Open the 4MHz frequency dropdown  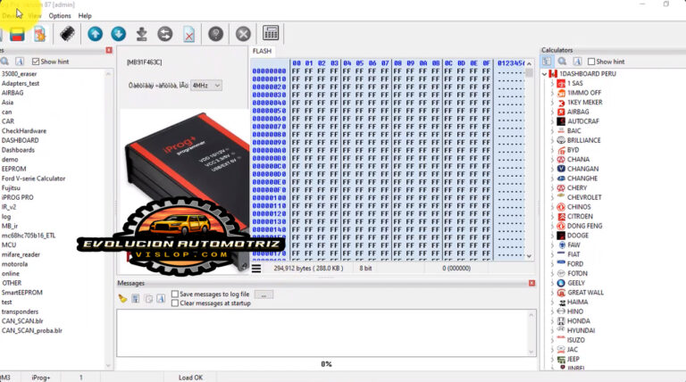(205, 85)
